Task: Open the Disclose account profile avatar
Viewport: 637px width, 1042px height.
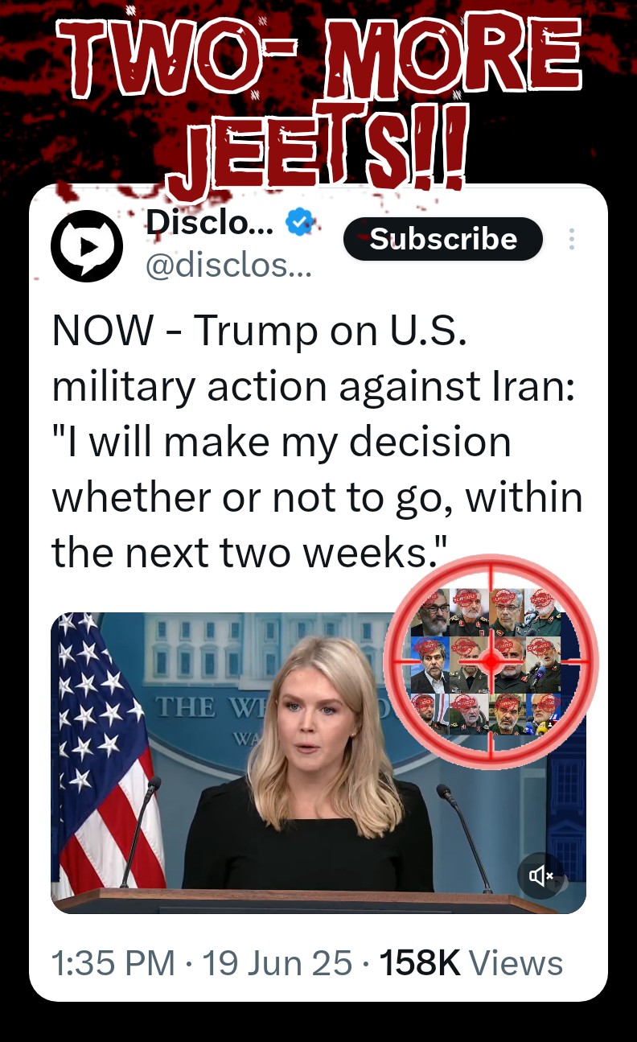Action: point(87,245)
